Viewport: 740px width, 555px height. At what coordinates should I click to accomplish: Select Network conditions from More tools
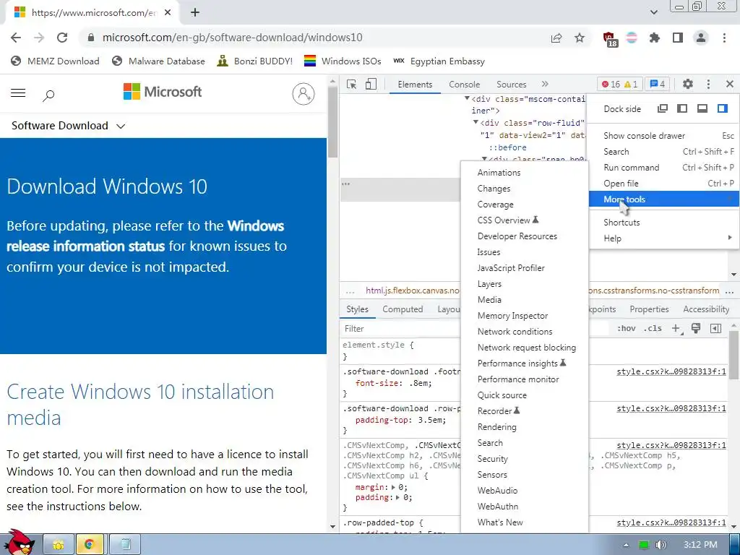(x=525, y=331)
